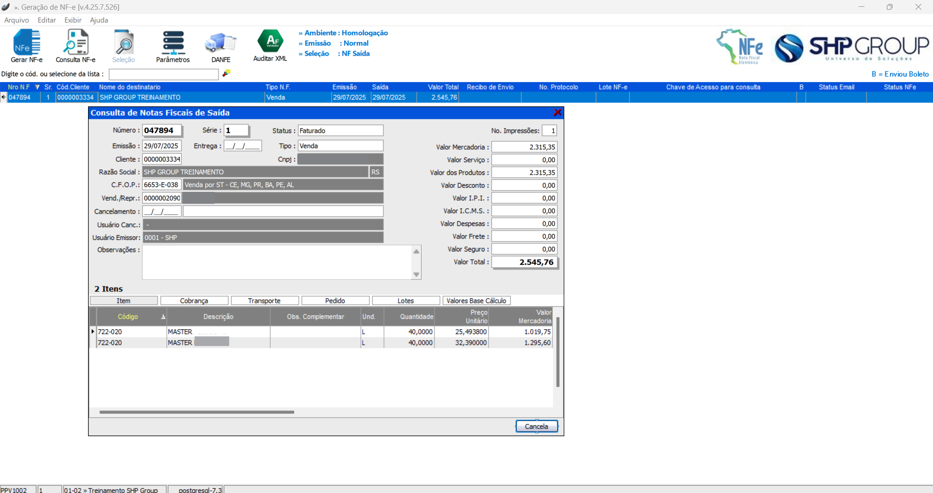Switch to the Cobrança tab
Image resolution: width=933 pixels, height=493 pixels.
coord(194,301)
